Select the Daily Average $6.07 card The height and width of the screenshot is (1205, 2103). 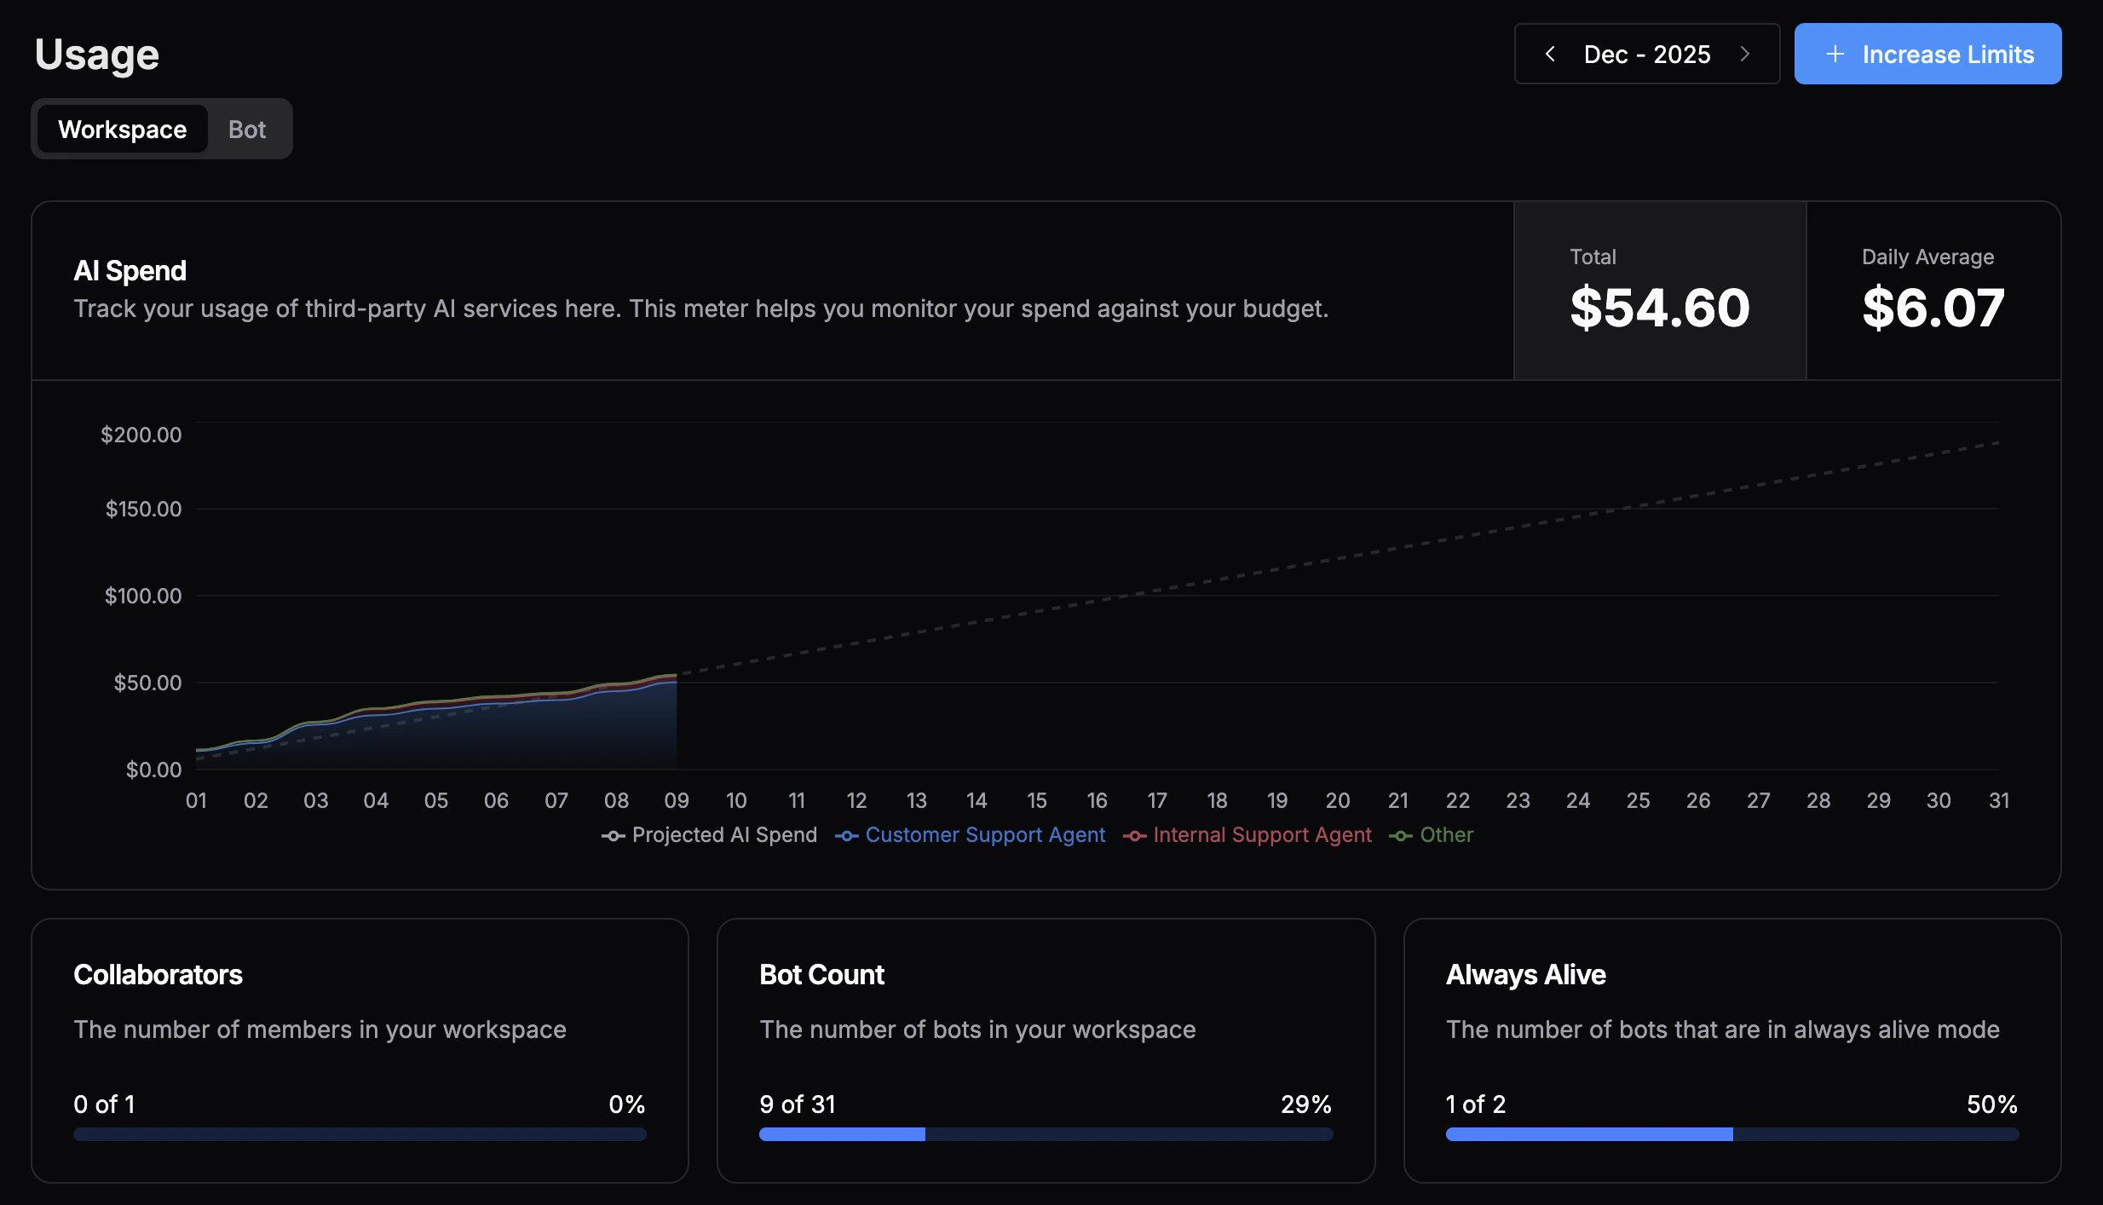(1933, 291)
